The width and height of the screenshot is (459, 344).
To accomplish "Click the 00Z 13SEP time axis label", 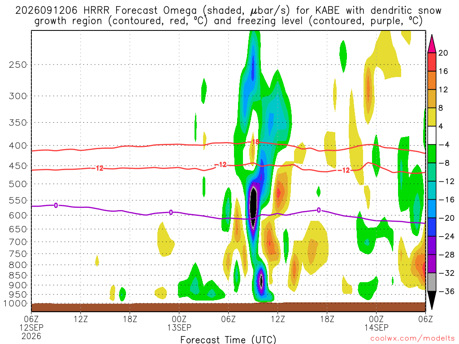I will point(179,323).
